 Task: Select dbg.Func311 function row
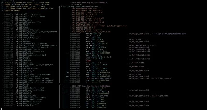[x=17, y=28]
